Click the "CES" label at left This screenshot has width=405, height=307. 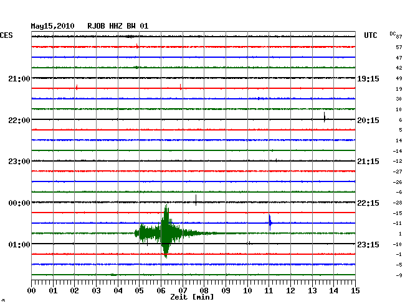[6, 35]
